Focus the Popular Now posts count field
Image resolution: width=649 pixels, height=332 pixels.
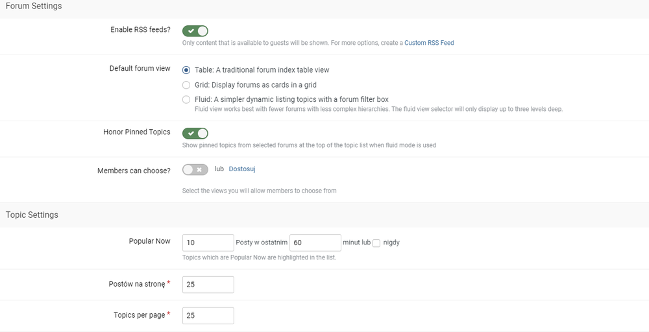[x=208, y=243]
